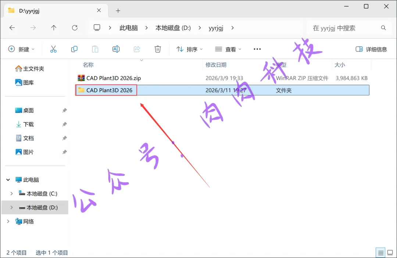Sort by the 名称 column header
Viewport: 397px width, 258px height.
pos(88,65)
